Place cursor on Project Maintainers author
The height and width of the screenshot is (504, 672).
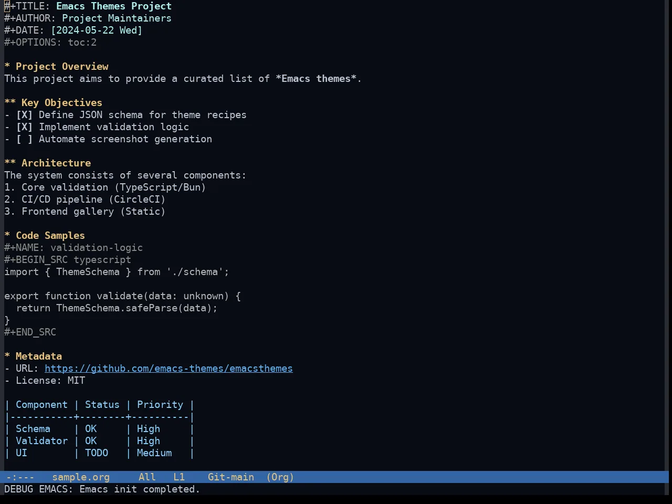(x=117, y=18)
